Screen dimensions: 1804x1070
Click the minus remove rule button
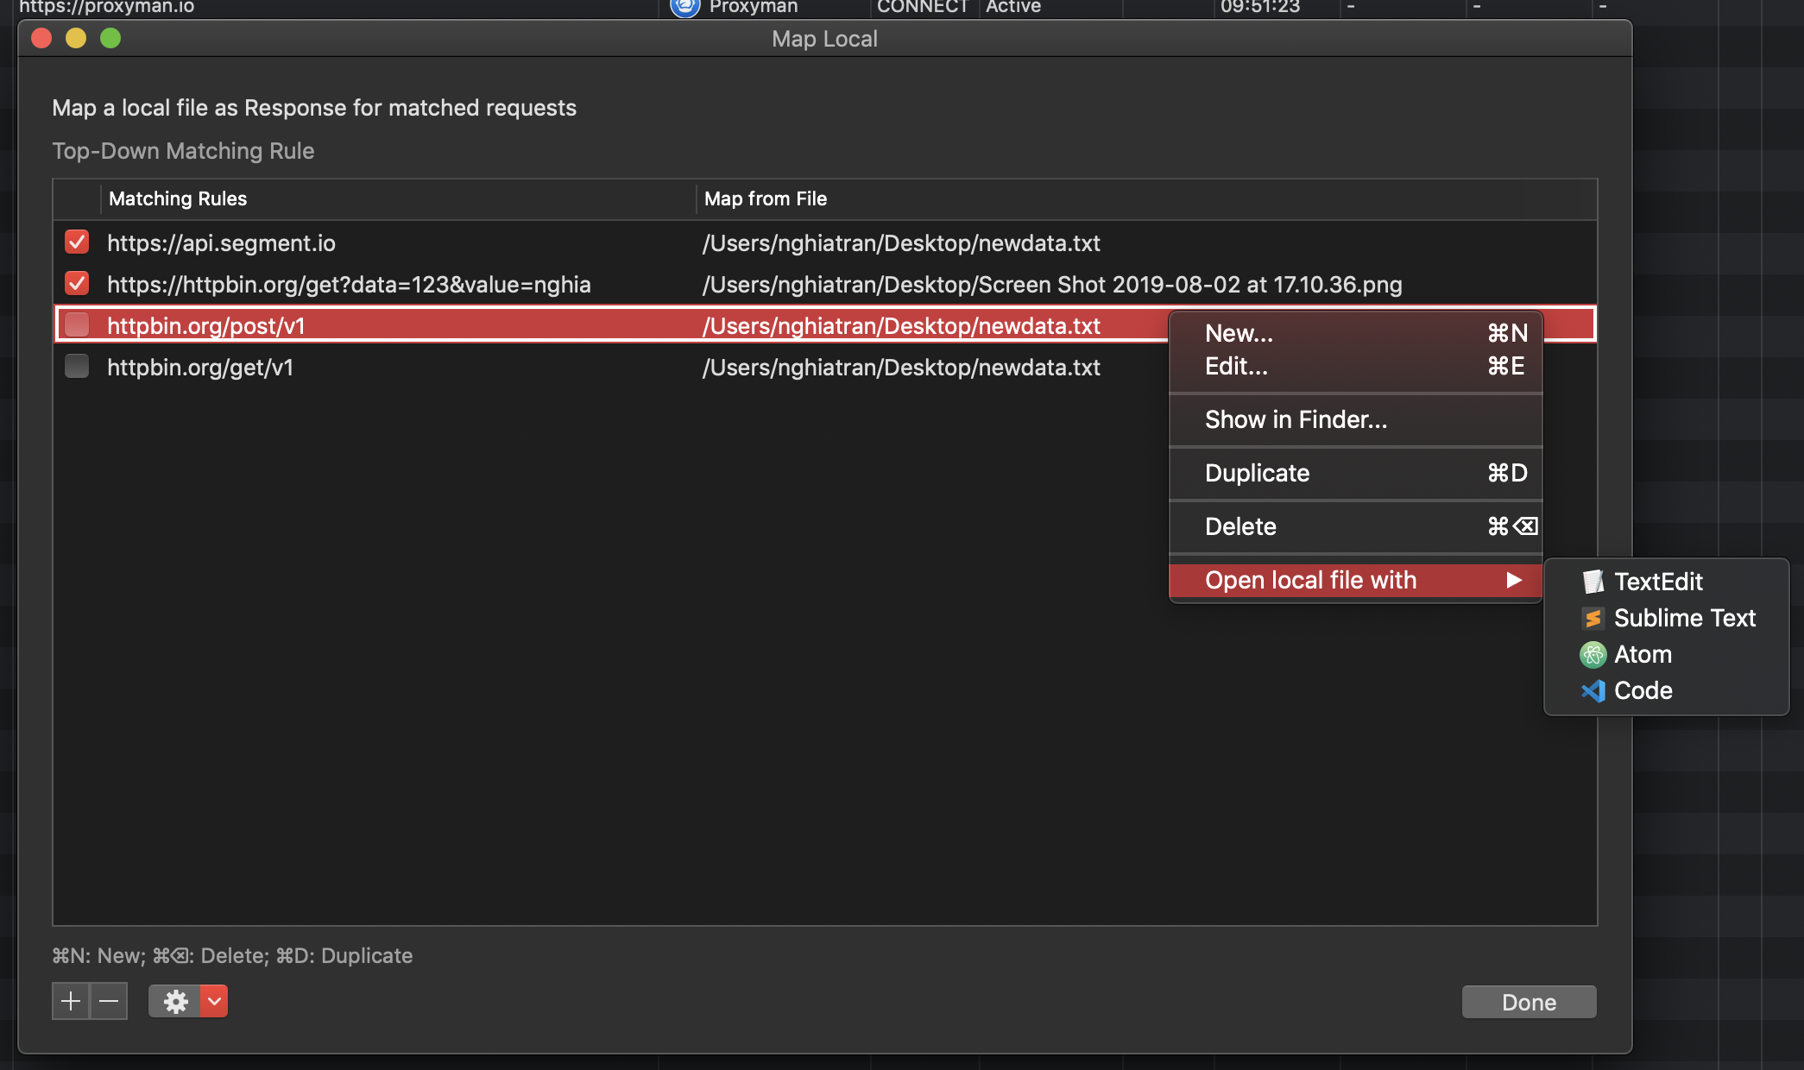[109, 1001]
